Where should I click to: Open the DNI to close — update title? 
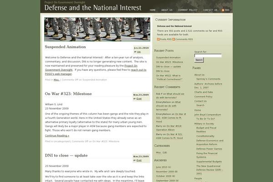coord(66,155)
